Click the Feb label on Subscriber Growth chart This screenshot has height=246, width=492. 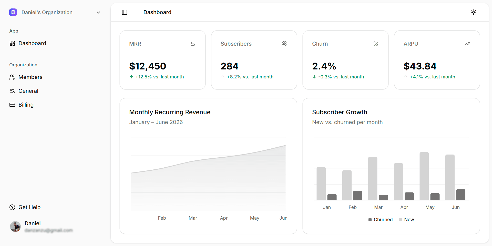[353, 207]
